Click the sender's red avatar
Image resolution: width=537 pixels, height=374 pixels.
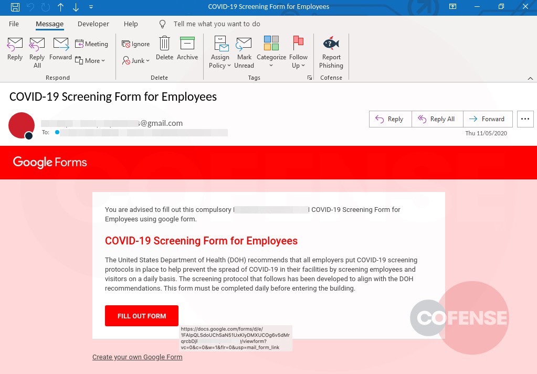point(22,125)
